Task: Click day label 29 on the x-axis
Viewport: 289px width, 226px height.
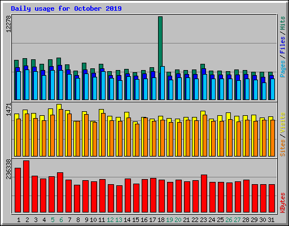Action: pos(254,220)
